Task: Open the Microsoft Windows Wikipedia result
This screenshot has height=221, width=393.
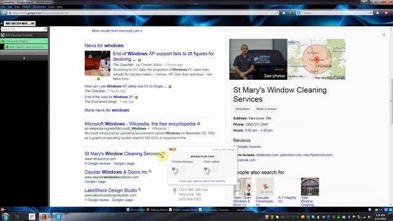Action: (140, 124)
